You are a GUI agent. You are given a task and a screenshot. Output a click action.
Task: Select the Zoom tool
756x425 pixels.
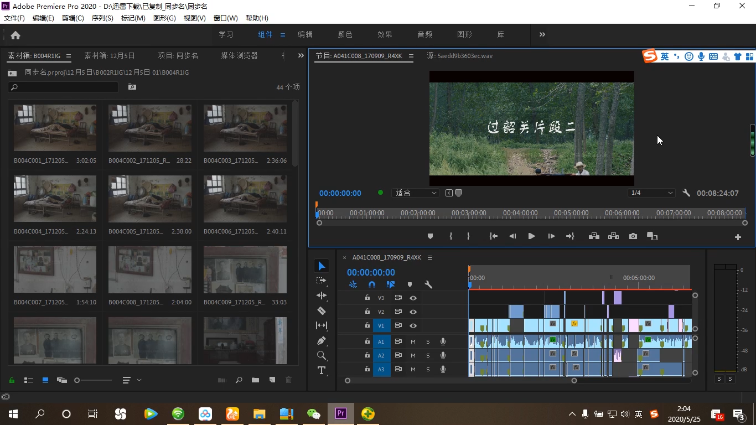322,355
